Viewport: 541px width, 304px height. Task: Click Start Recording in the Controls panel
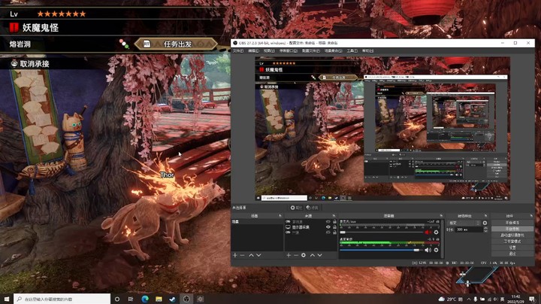pos(512,229)
